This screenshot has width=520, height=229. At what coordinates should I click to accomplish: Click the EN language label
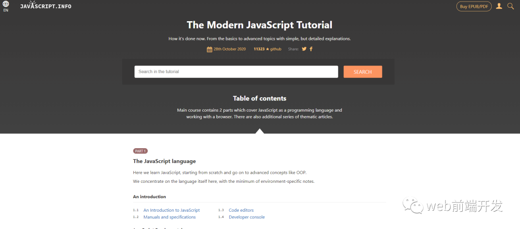pos(6,10)
